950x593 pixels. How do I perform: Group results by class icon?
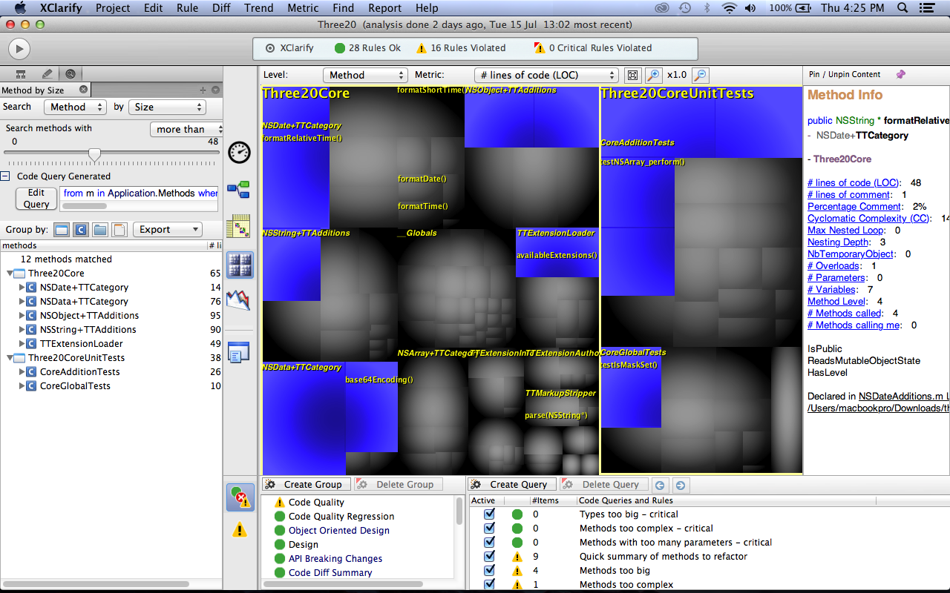pos(81,230)
